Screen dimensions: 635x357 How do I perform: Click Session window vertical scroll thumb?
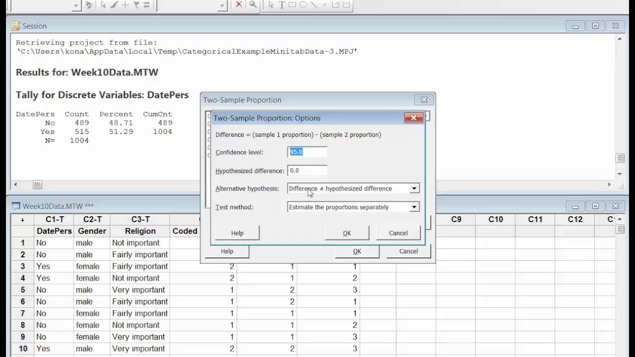pos(620,158)
